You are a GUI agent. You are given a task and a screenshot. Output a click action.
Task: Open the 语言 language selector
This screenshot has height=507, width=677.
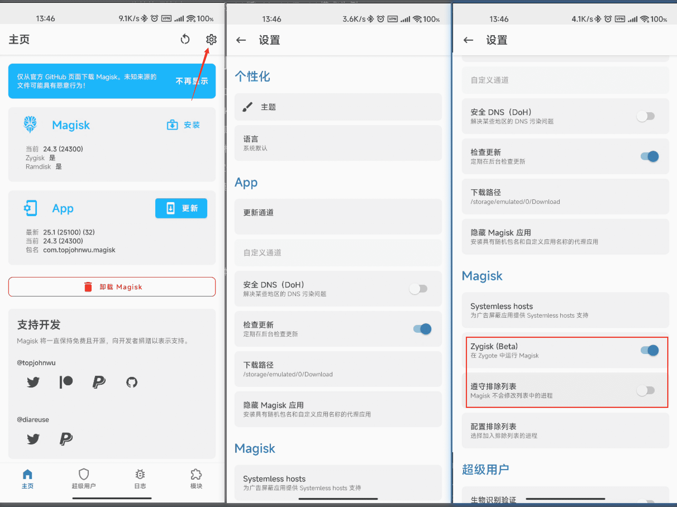point(338,143)
